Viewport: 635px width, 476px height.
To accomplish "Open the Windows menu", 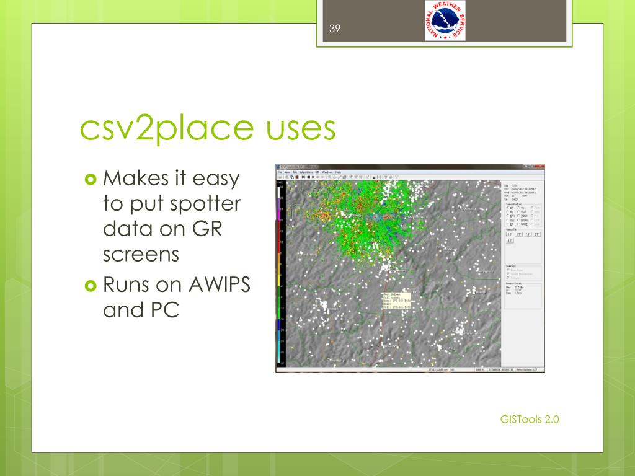I will (327, 172).
